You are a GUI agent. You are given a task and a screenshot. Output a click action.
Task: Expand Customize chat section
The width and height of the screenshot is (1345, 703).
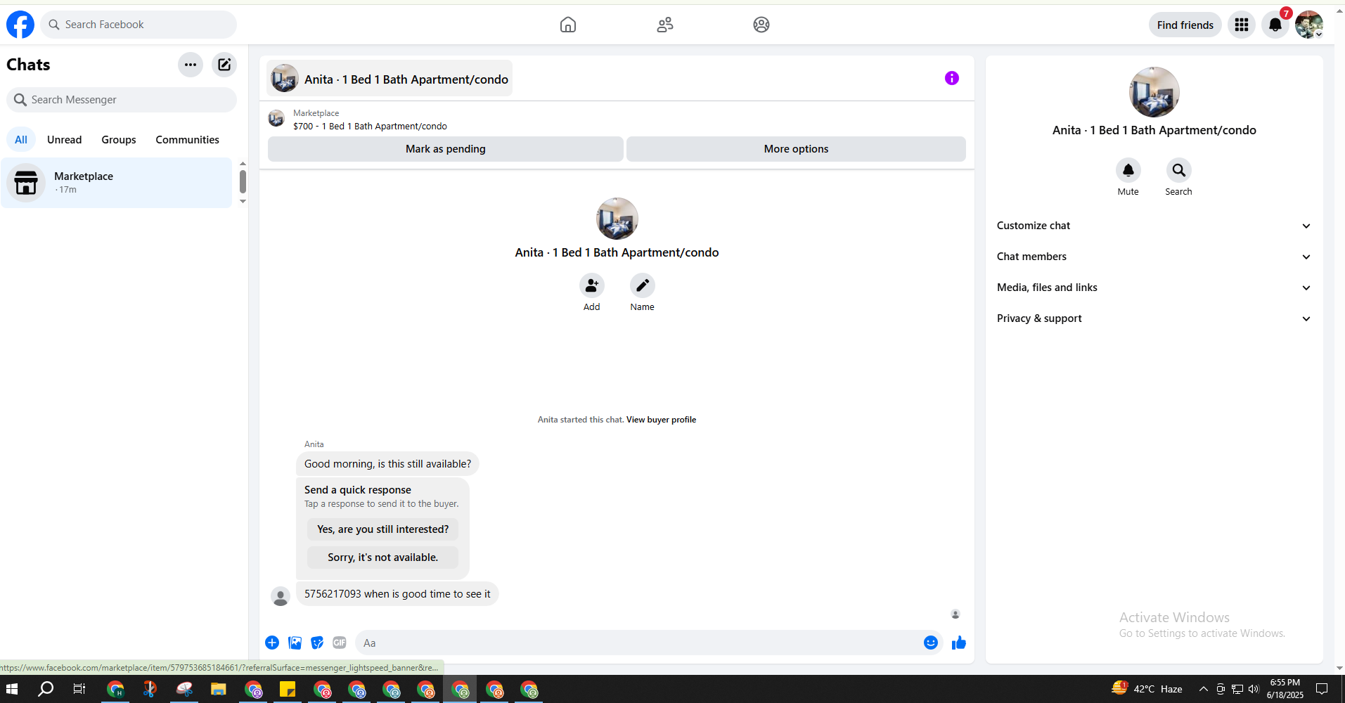click(x=1154, y=226)
